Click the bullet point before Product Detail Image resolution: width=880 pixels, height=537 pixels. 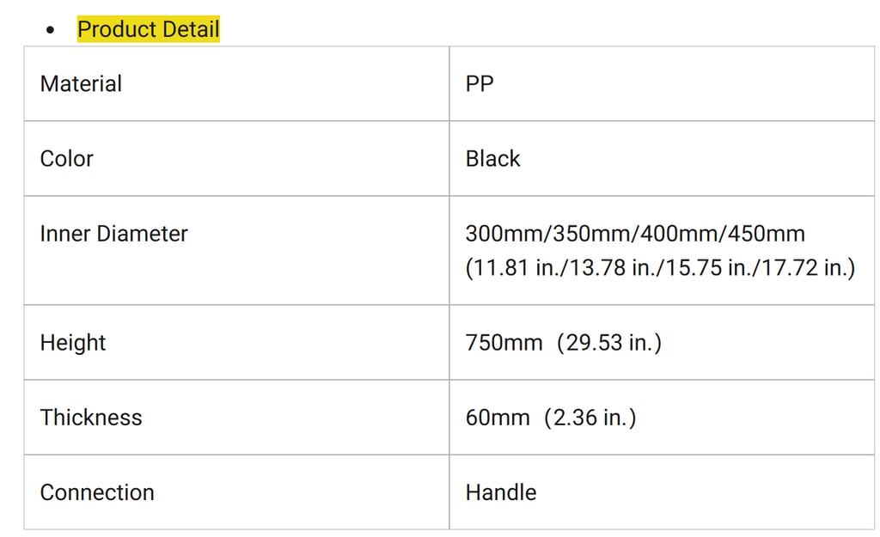pyautogui.click(x=51, y=30)
